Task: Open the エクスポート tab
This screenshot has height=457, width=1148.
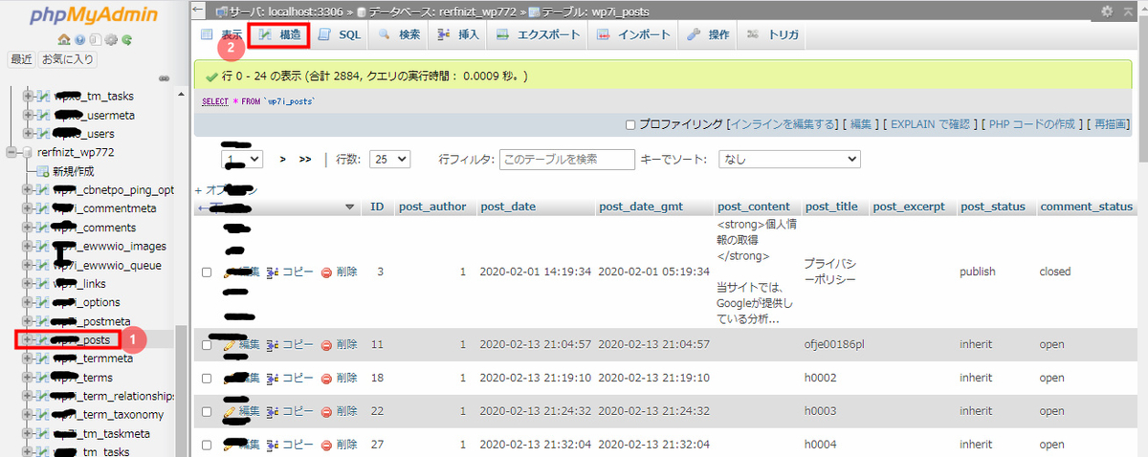Action: tap(538, 34)
